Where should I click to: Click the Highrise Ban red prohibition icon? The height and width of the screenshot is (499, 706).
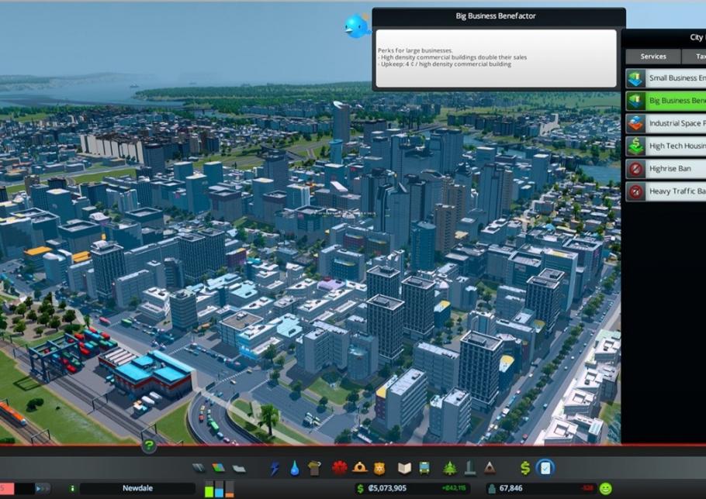[635, 169]
